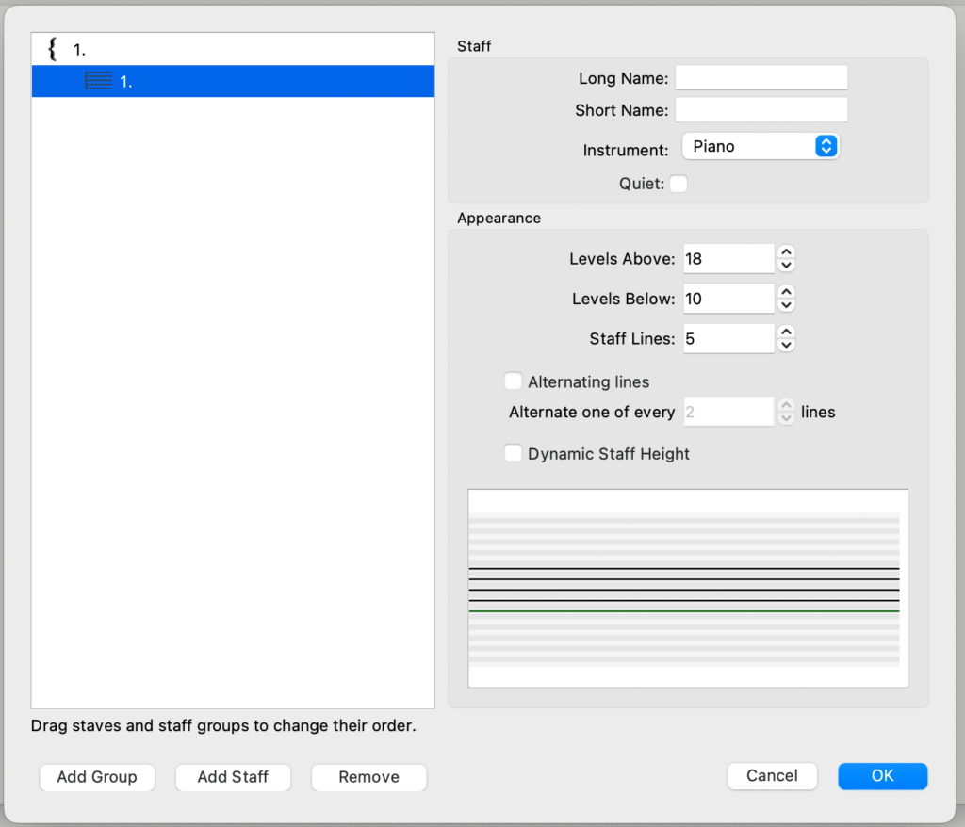This screenshot has width=965, height=827.
Task: Click the curly brace group icon
Action: [52, 48]
